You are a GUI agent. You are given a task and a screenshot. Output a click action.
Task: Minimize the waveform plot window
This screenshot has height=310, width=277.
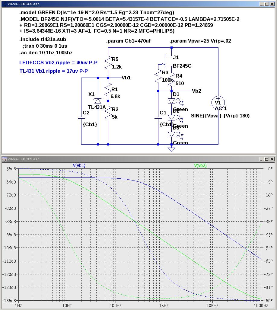tap(261, 159)
